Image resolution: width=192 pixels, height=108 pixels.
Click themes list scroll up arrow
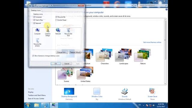point(165,19)
